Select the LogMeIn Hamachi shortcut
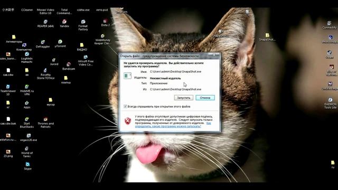Screen dimensions: 338x190 27,58
